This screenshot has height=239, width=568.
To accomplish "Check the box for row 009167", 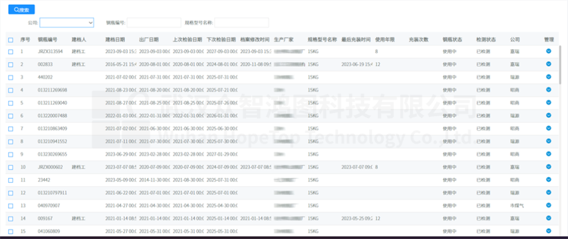I will (x=11, y=219).
